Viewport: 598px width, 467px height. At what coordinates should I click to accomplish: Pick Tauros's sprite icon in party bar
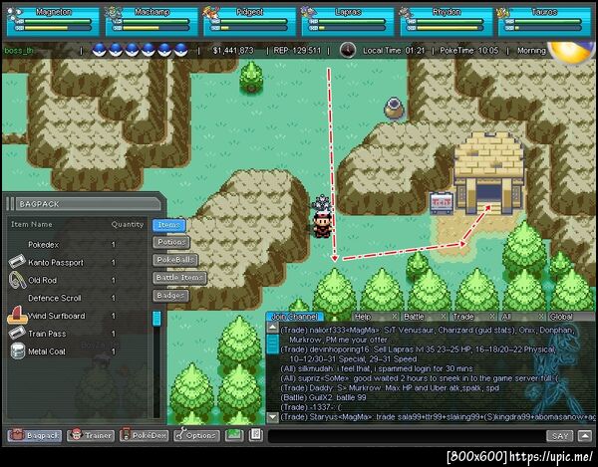tap(504, 13)
